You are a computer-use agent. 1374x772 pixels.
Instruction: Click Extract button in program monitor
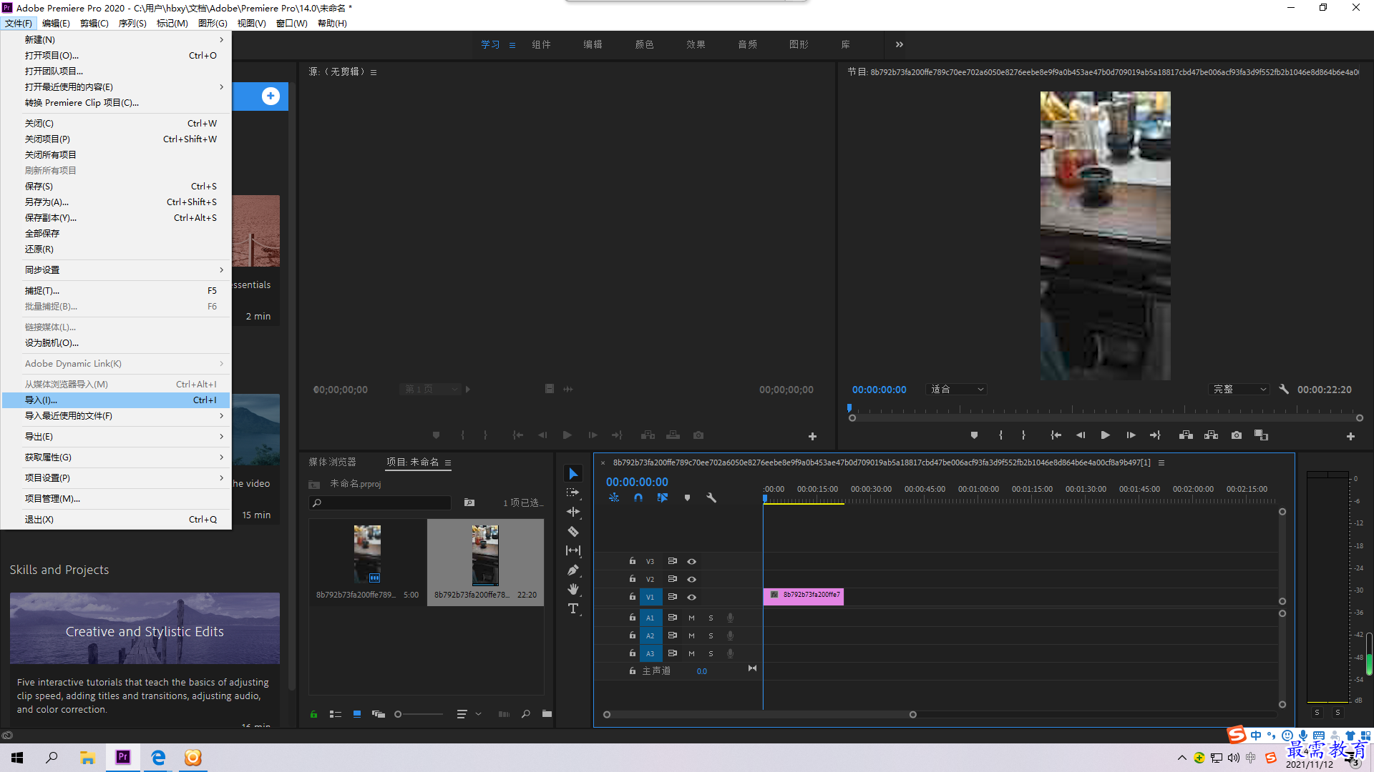tap(1211, 435)
